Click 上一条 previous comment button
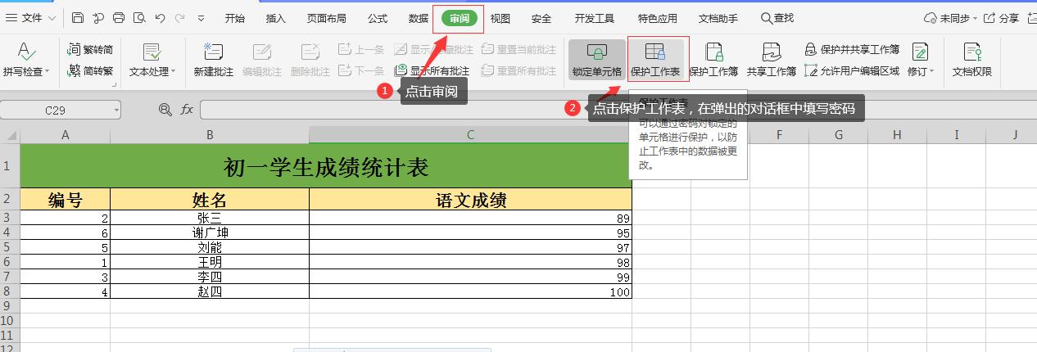Screen dimensions: 1037x352 (x=361, y=50)
